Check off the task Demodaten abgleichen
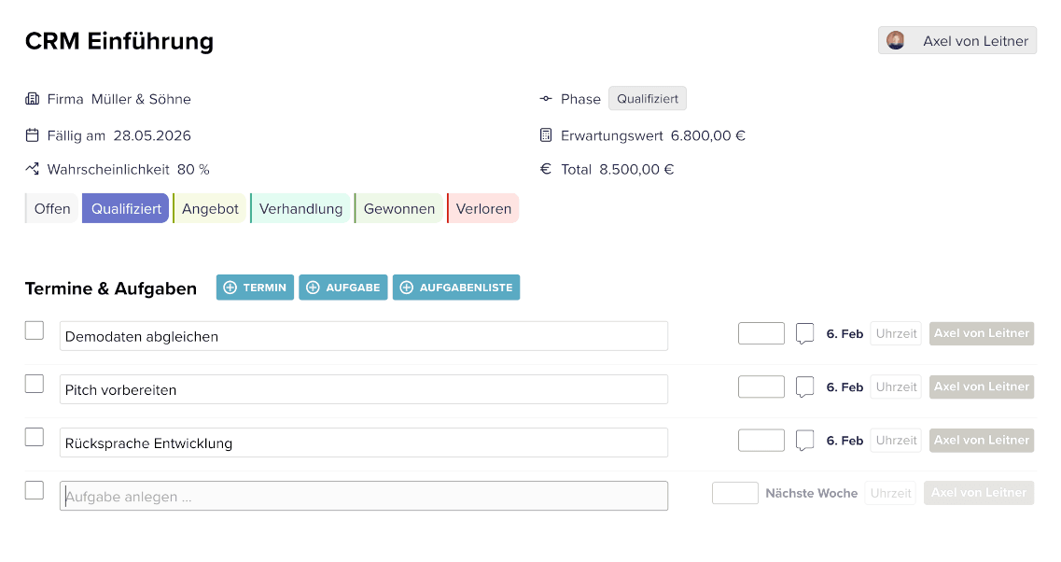The image size is (1061, 562). [34, 330]
